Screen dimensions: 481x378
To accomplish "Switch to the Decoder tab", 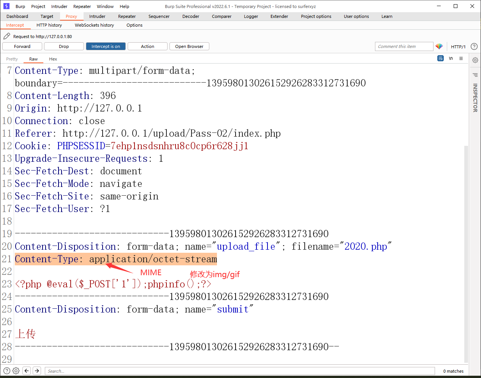I will [191, 16].
